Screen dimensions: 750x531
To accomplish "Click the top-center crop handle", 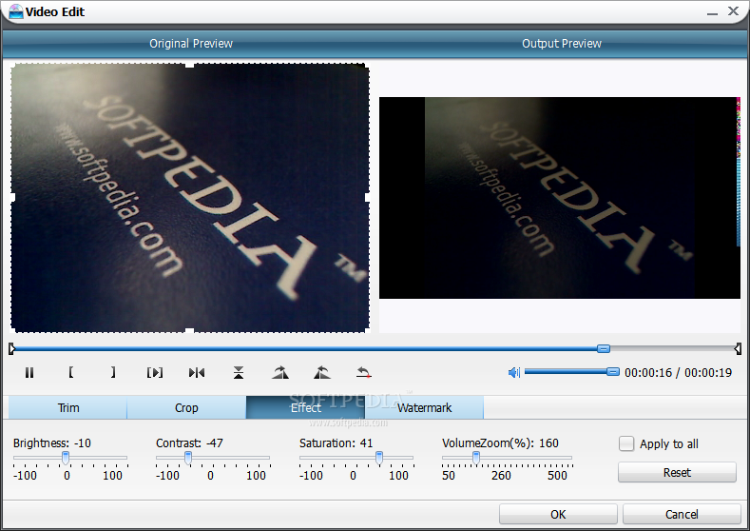I will (190, 65).
